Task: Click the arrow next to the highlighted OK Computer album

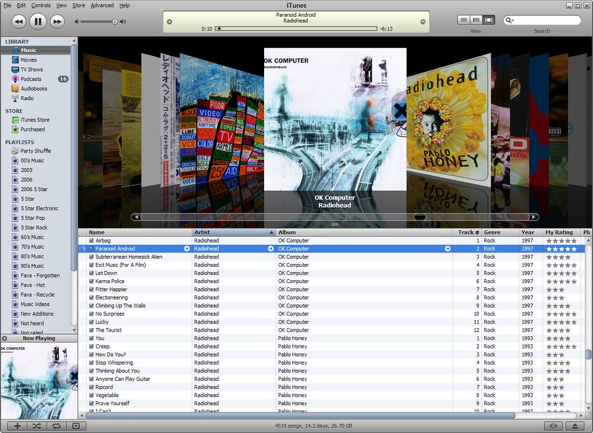Action: click(448, 248)
